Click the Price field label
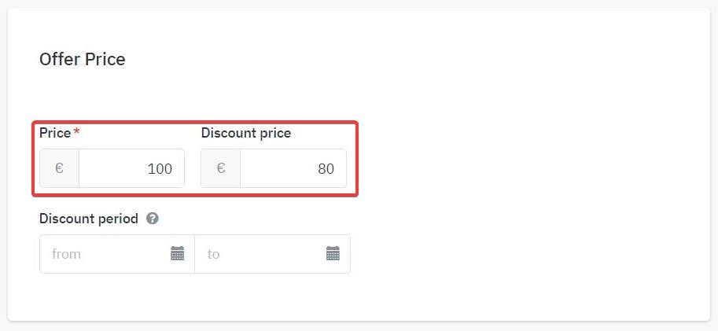718x331 pixels. 55,133
